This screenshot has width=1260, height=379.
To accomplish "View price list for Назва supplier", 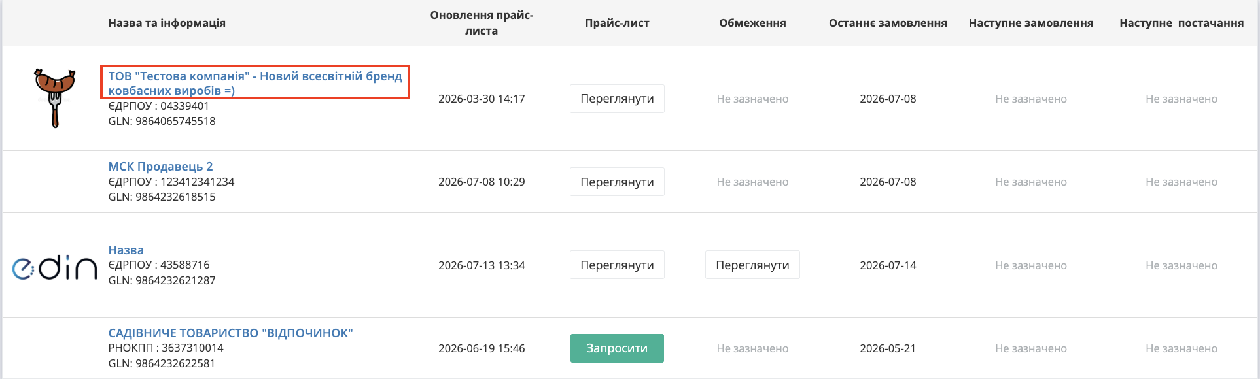I will 617,265.
